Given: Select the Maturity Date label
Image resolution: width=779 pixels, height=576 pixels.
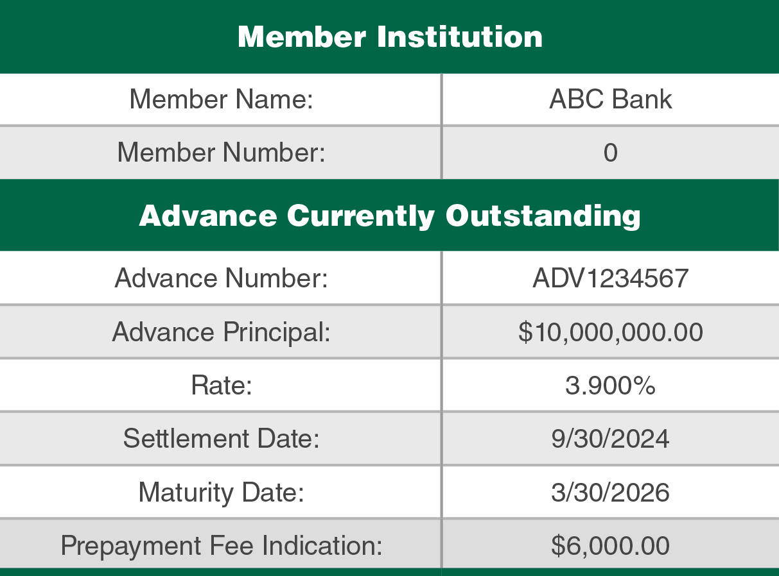Looking at the screenshot, I should [221, 492].
